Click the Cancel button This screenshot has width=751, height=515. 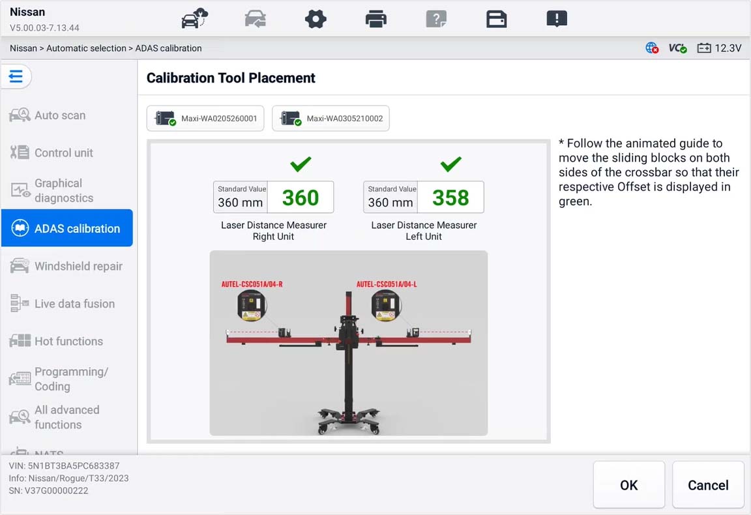click(708, 485)
